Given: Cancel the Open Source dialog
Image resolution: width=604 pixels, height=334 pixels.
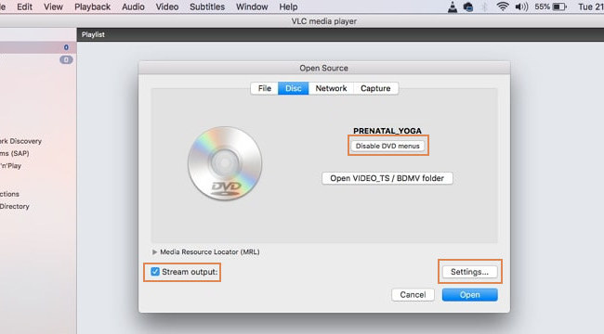Looking at the screenshot, I should (x=413, y=295).
